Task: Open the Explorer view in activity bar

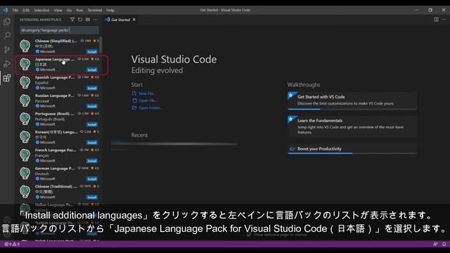Action: tap(7, 22)
